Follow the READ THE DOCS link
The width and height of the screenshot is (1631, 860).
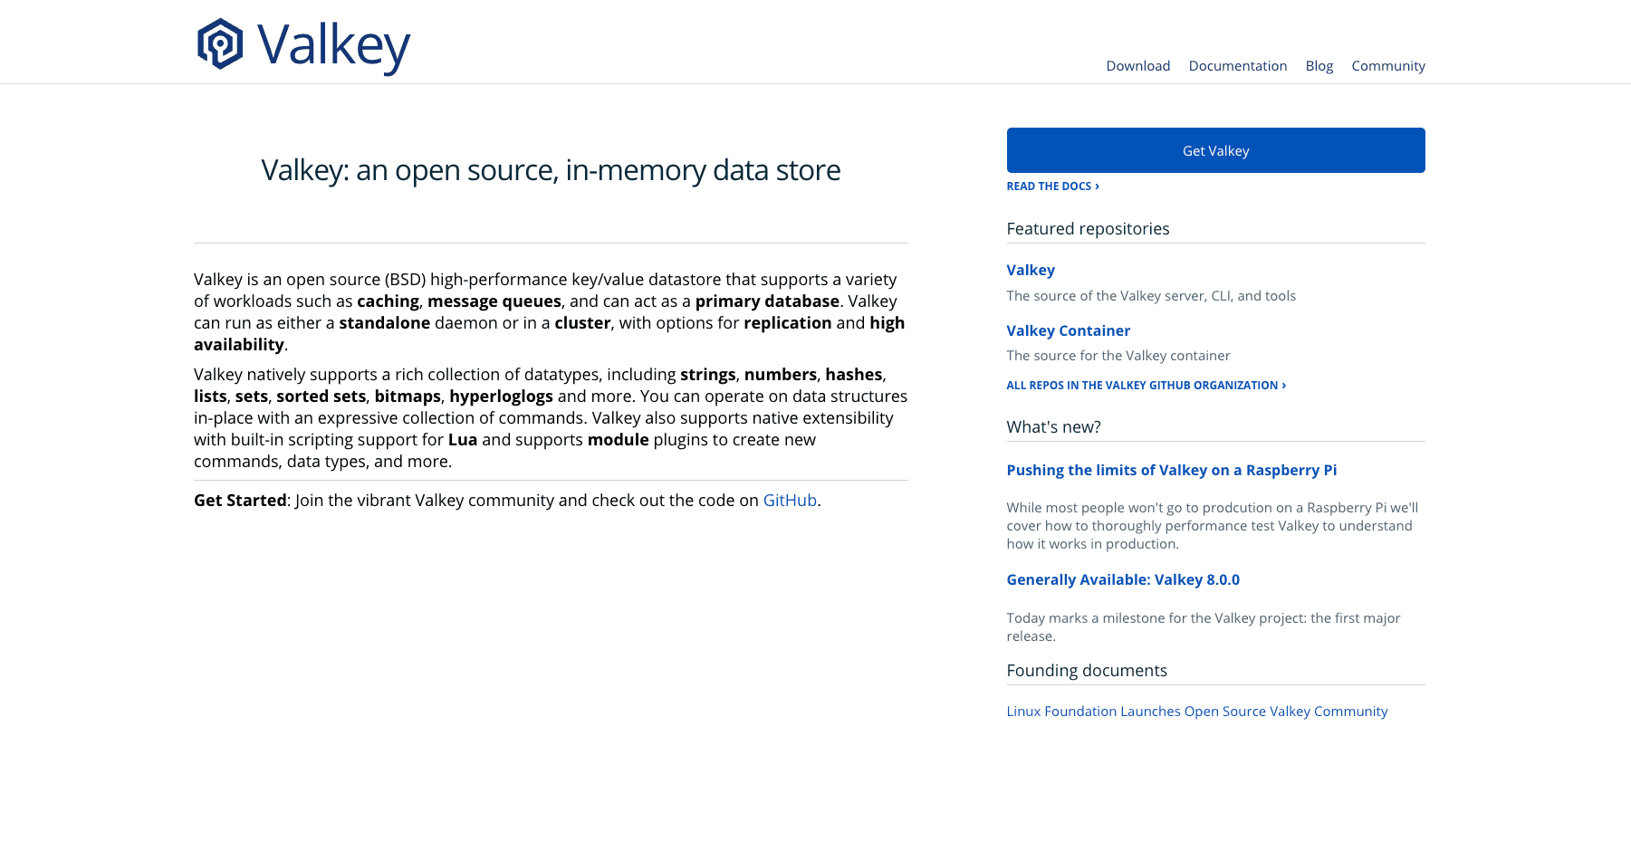pos(1052,186)
